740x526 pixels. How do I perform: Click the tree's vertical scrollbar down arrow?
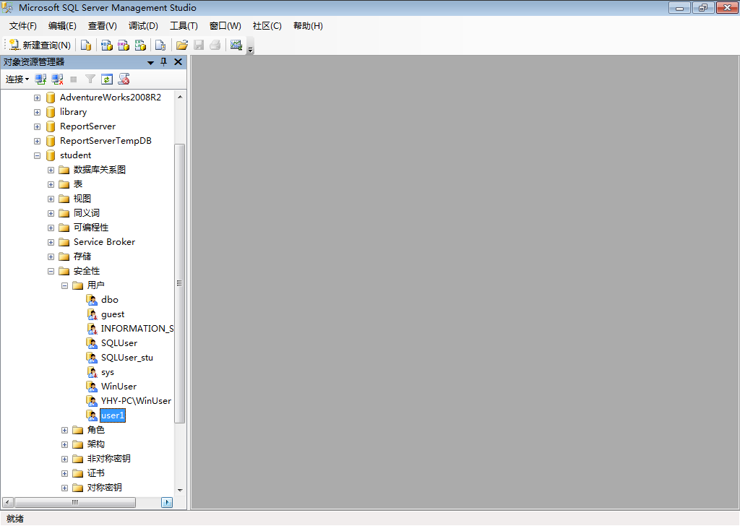tap(180, 490)
